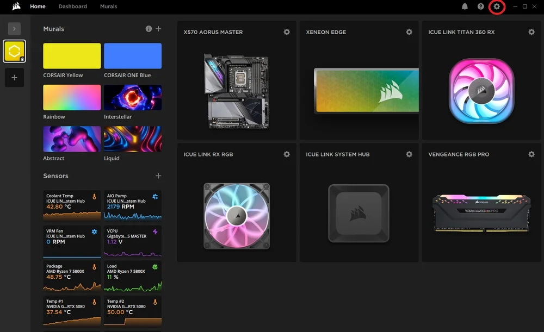Click the help question mark icon
This screenshot has width=544, height=332.
pos(480,7)
